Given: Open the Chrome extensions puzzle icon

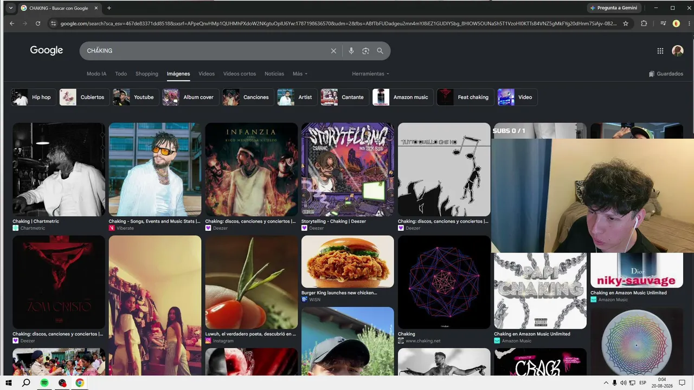Looking at the screenshot, I should (x=644, y=23).
